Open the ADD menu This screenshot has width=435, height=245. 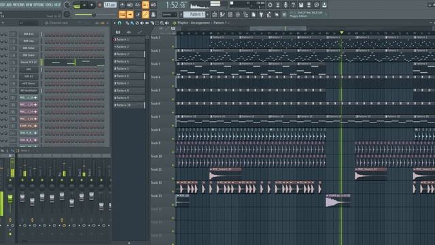9,5
